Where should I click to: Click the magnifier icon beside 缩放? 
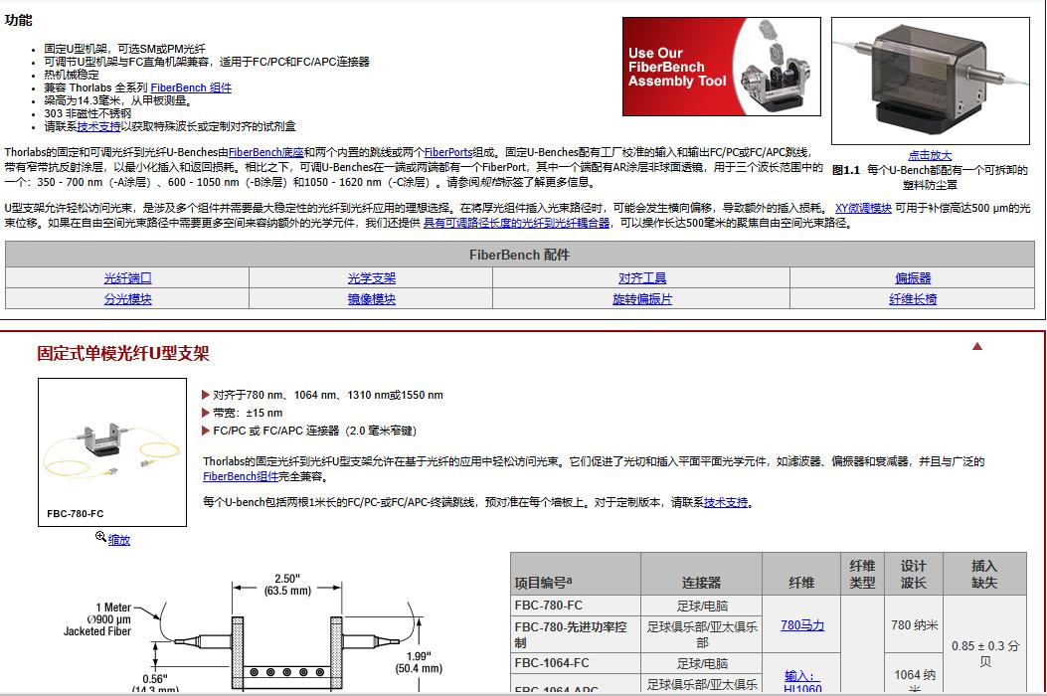coord(100,536)
